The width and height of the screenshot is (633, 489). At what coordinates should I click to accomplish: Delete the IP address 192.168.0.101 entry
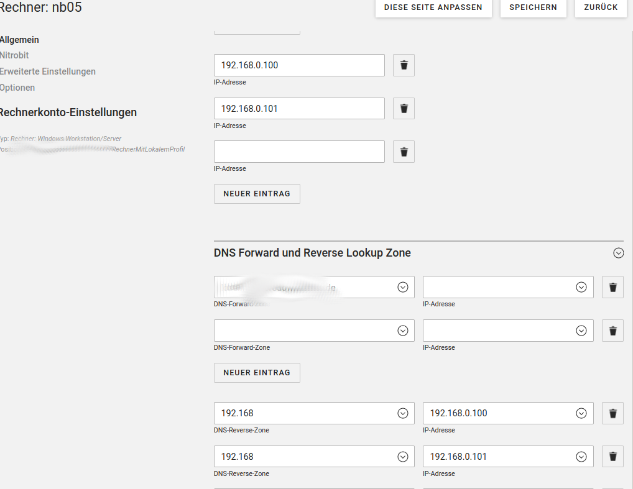[403, 108]
